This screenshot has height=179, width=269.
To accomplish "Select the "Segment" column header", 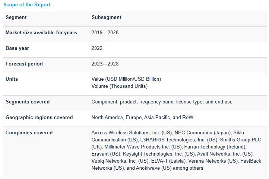I will [16, 17].
